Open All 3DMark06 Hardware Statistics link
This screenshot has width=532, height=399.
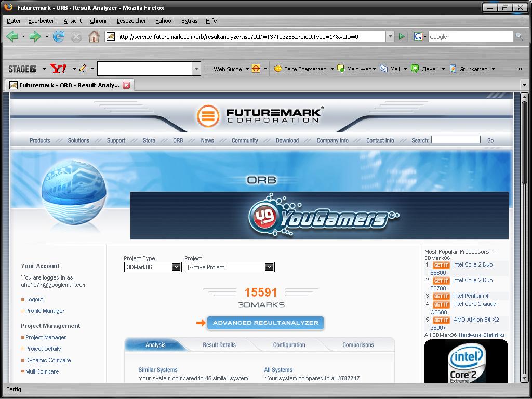464,335
